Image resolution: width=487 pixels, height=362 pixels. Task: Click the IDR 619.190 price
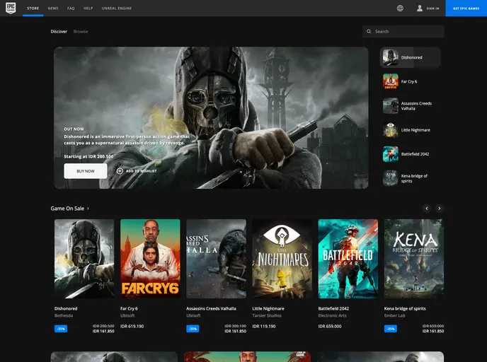point(132,326)
